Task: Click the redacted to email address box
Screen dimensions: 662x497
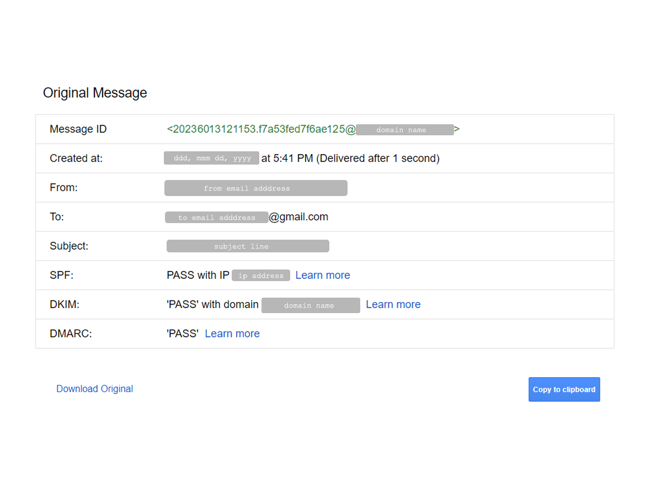Action: 217,217
